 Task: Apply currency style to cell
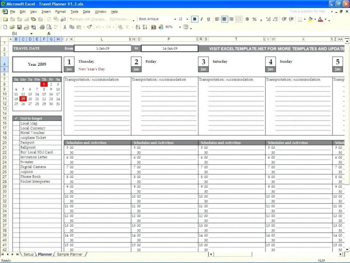247,19
